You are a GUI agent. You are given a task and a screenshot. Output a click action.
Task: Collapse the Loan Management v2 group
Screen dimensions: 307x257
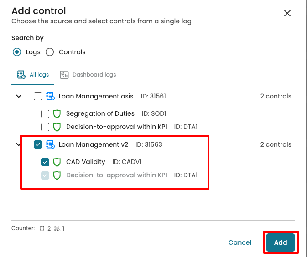tap(19, 145)
